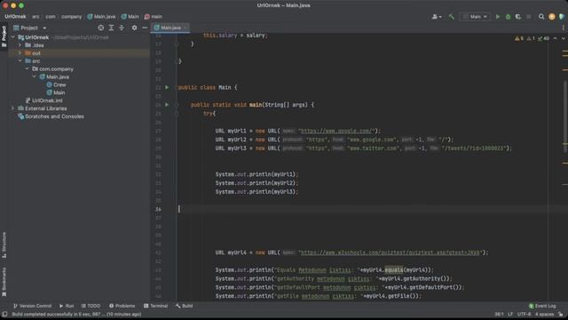This screenshot has height=320, width=568.
Task: Go to next highlighted error arrow
Action: [x=563, y=38]
